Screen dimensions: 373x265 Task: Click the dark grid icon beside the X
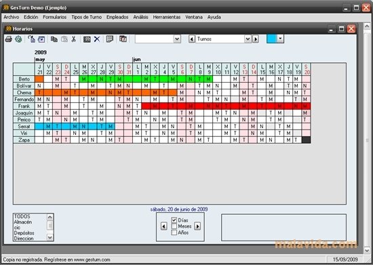(87, 39)
